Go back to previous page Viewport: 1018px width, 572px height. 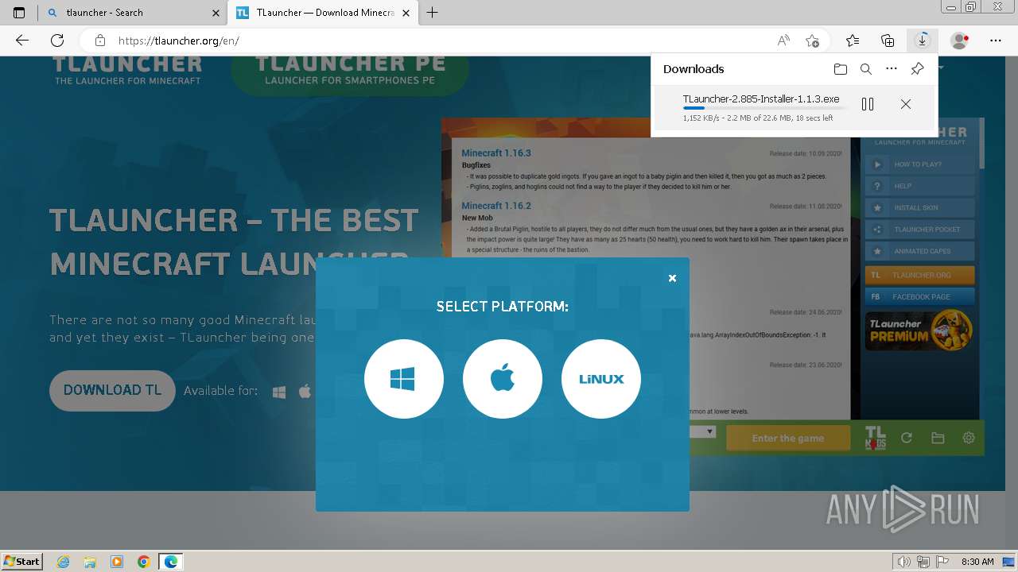point(22,41)
